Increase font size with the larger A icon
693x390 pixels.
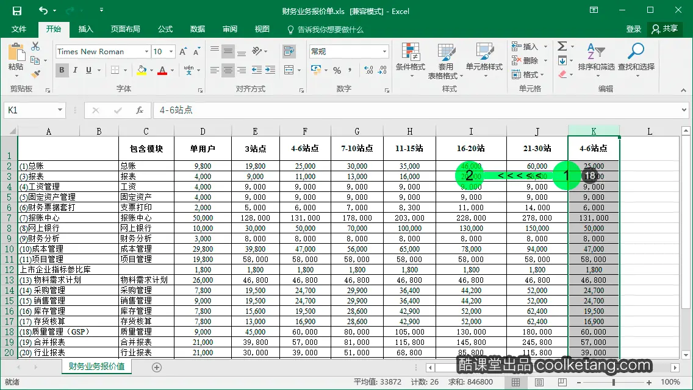[183, 52]
